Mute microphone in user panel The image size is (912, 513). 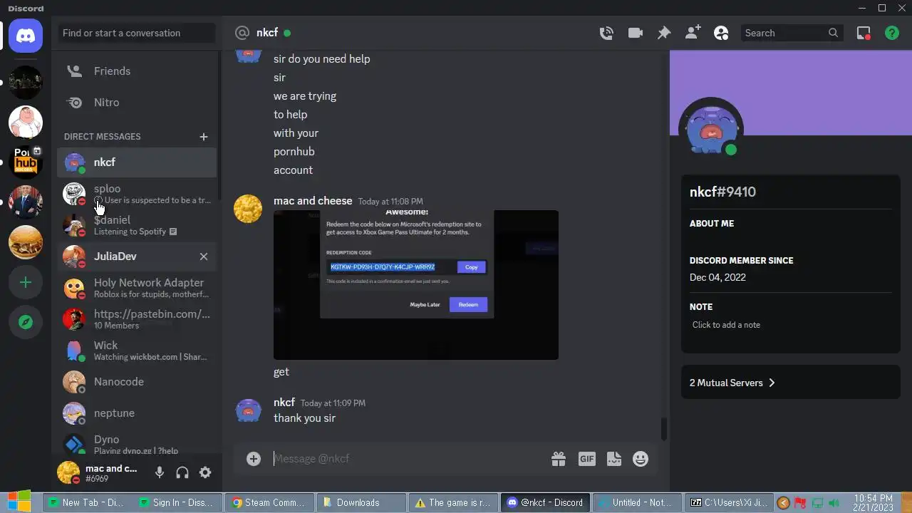160,472
